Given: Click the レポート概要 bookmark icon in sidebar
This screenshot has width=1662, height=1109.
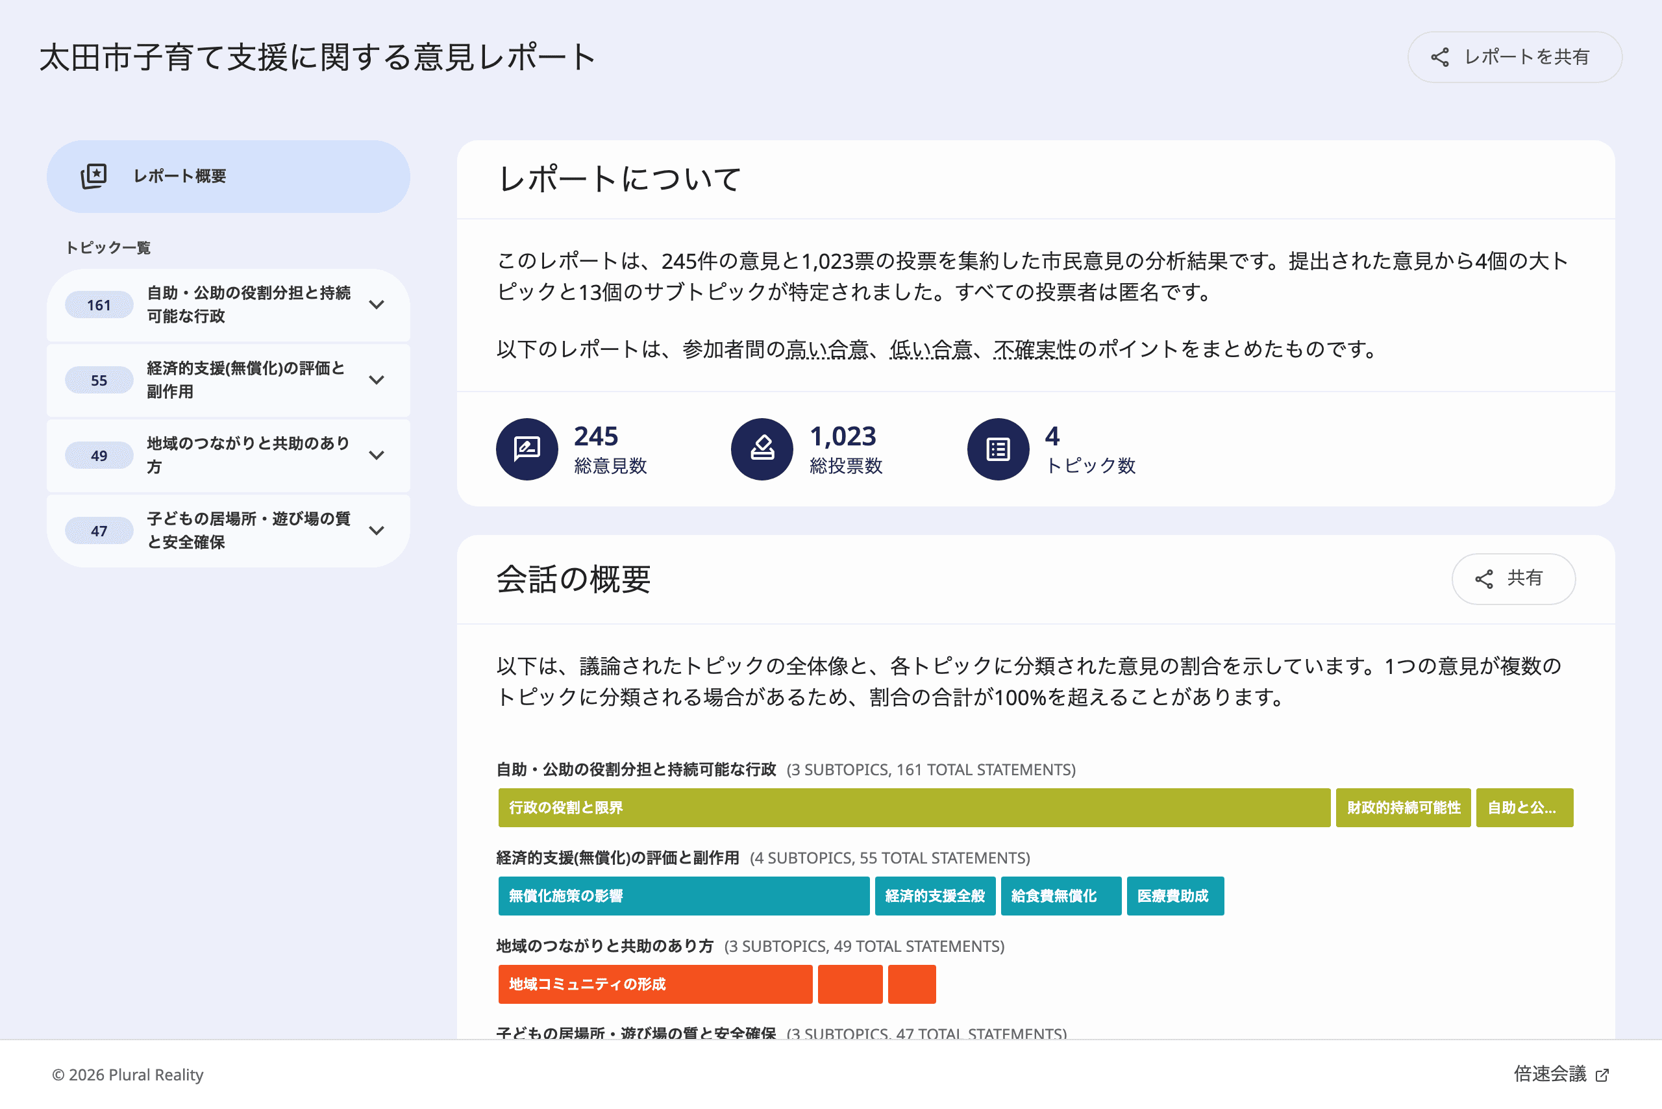Looking at the screenshot, I should pos(94,177).
